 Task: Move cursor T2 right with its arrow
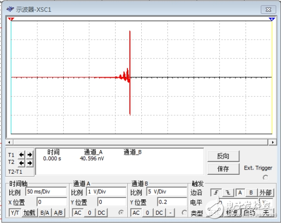tap(30, 163)
